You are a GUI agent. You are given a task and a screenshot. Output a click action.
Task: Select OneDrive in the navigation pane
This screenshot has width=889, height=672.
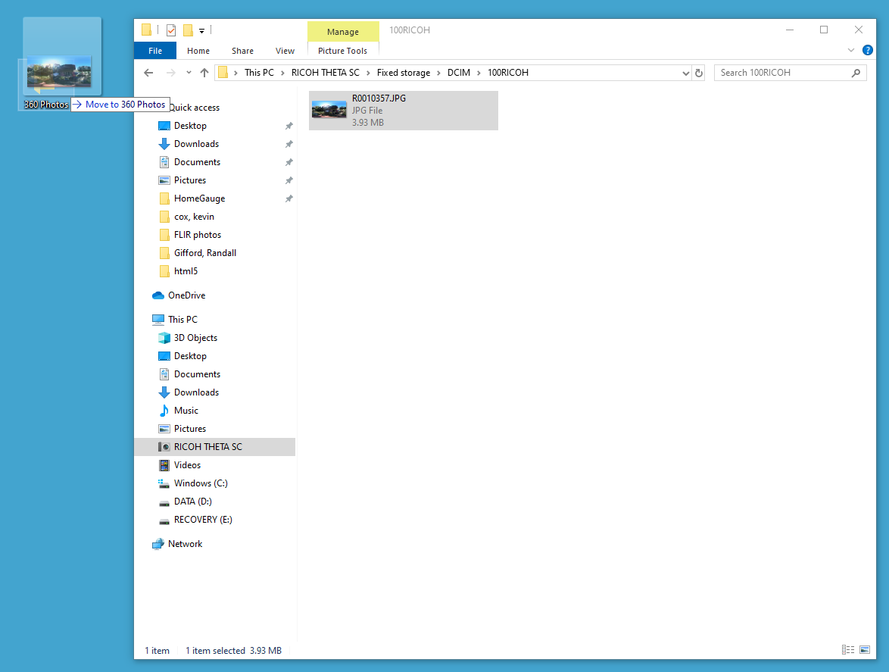[x=186, y=295]
